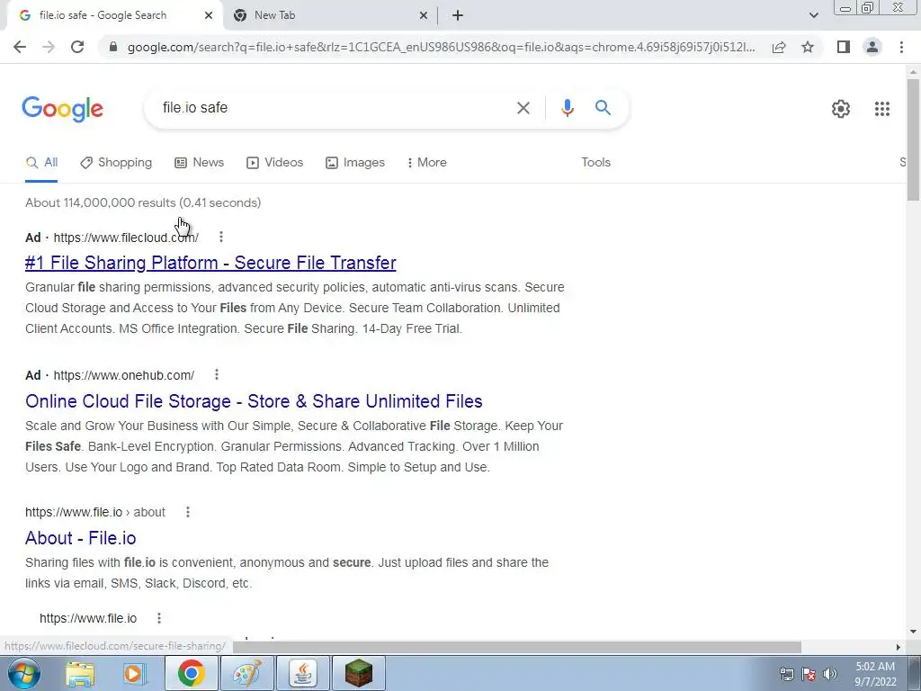Screen dimensions: 921x691
Task: Filter results by Images
Action: pos(354,163)
